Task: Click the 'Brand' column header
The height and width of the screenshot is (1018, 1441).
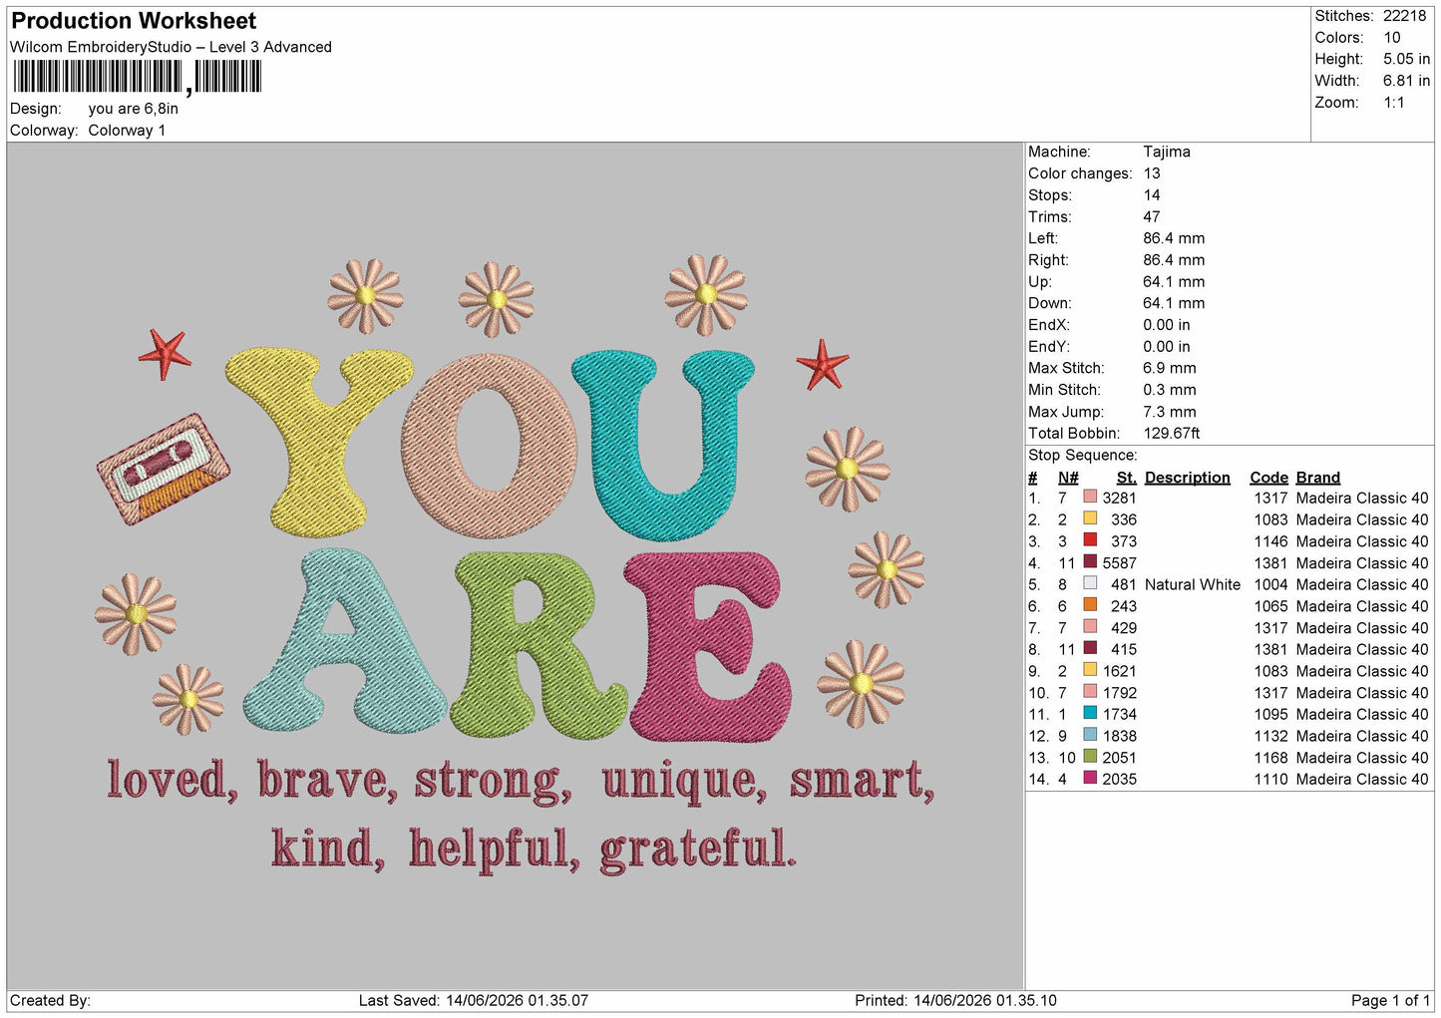Action: tap(1318, 478)
